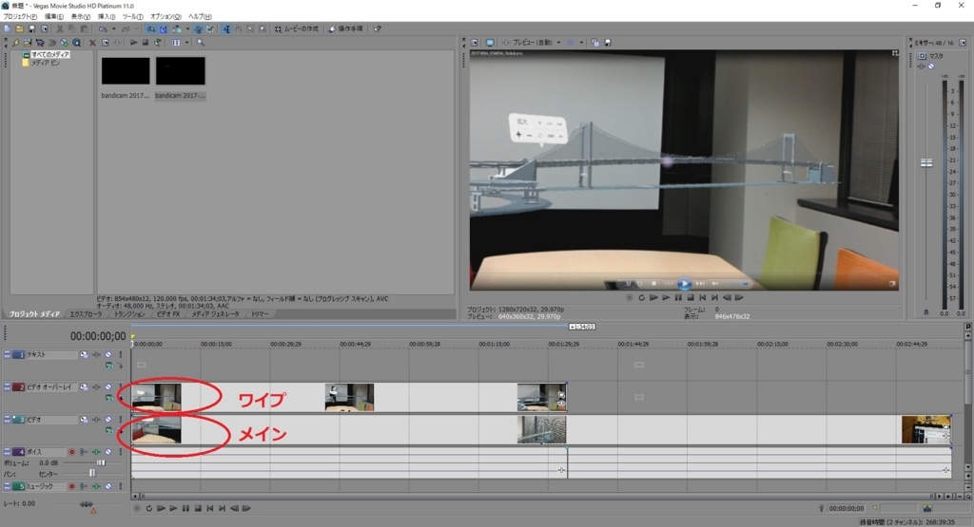Save the project with the floppy icon
Screen dimensions: 974x527
[31, 29]
